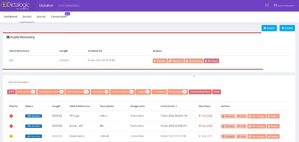Switch to the Dashboard tab
The width and height of the screenshot is (299, 142).
tap(10, 16)
